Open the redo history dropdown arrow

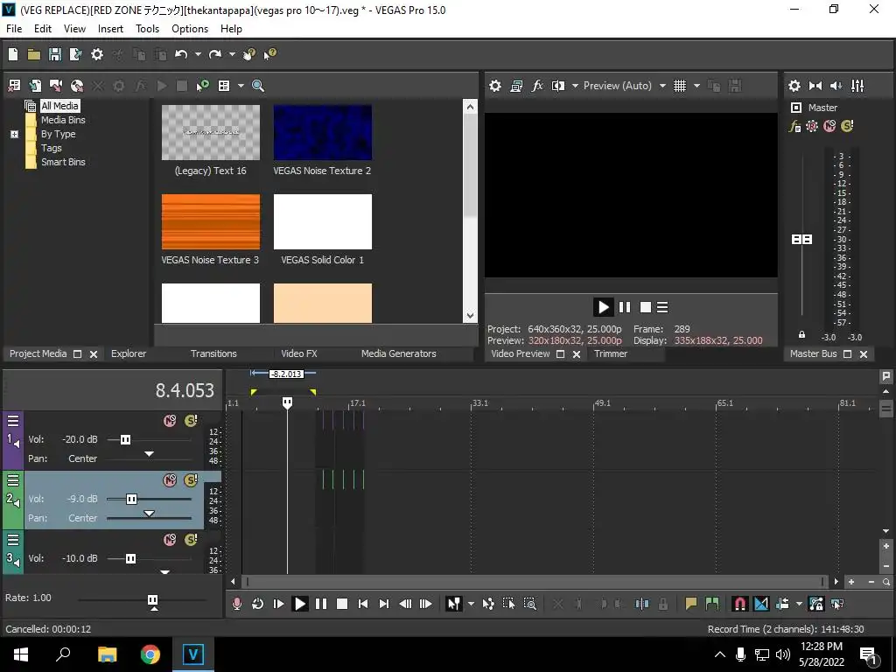232,54
